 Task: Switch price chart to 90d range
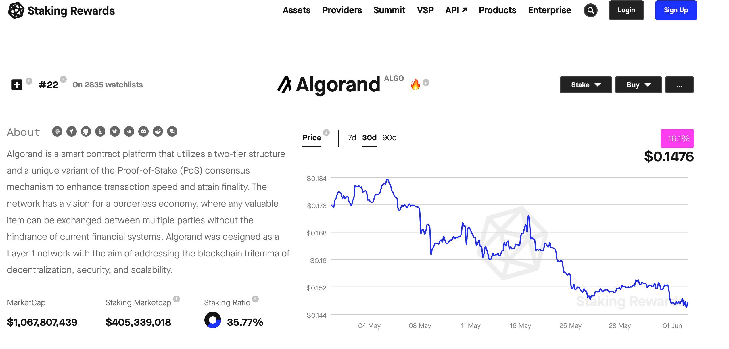[389, 138]
